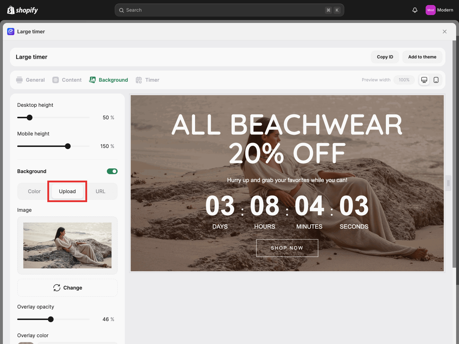Select the Upload background option
This screenshot has width=459, height=344.
[67, 191]
